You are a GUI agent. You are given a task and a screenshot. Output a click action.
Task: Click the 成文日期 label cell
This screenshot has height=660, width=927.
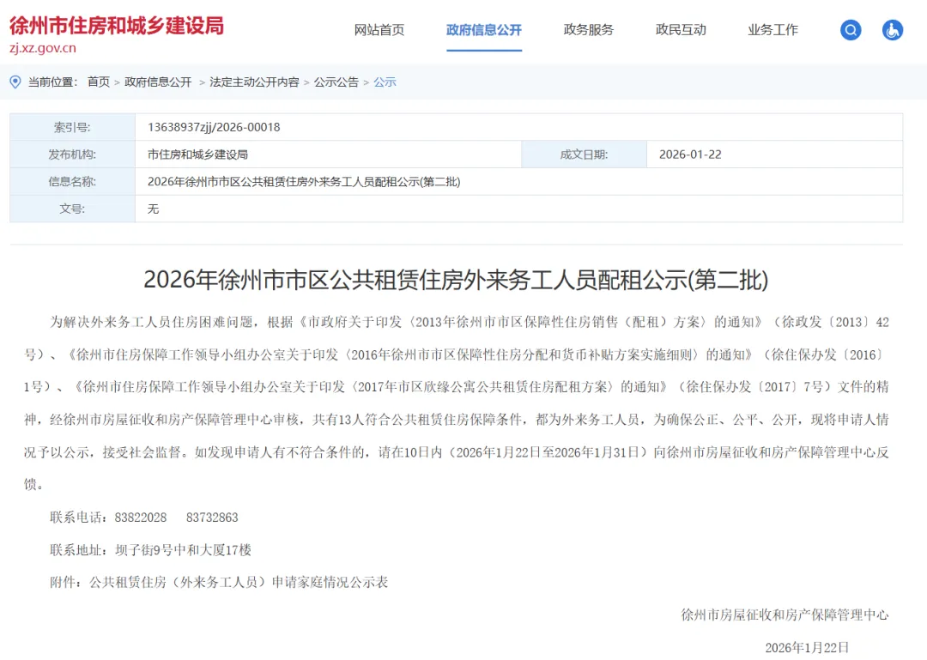point(585,154)
